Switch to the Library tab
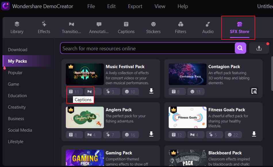Screen dimensions: 273x167 coord(17,28)
